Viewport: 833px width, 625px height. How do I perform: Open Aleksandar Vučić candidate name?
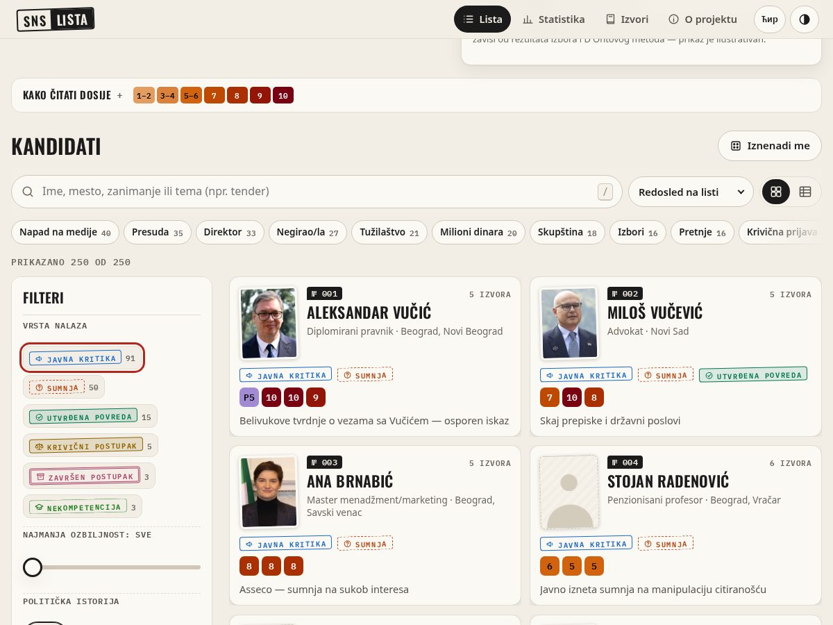pos(369,312)
